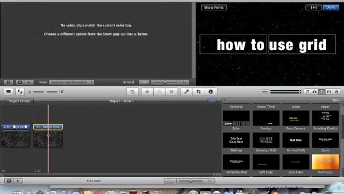This screenshot has height=194, width=344.
Task: Show the transitions browser
Action: pyautogui.click(x=329, y=92)
